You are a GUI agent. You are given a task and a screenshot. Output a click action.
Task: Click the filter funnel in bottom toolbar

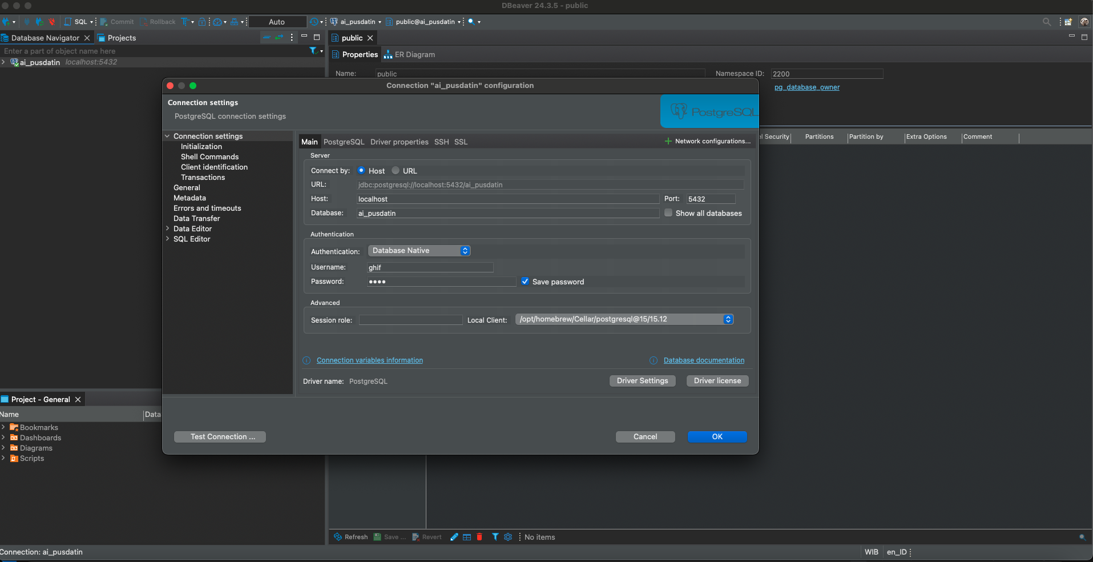click(495, 537)
